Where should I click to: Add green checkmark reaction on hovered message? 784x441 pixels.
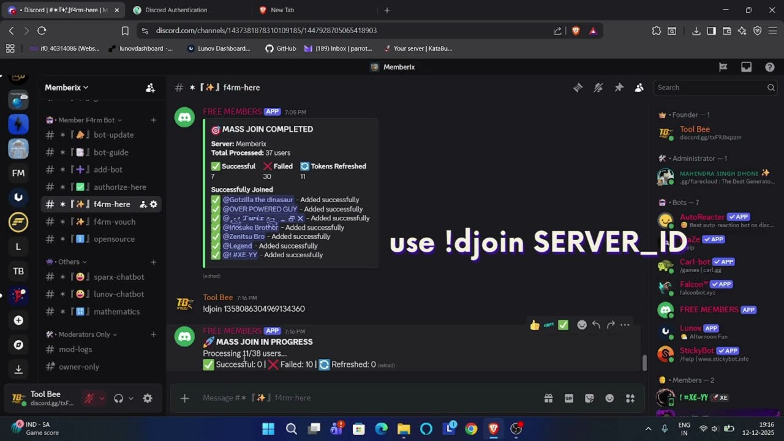563,325
